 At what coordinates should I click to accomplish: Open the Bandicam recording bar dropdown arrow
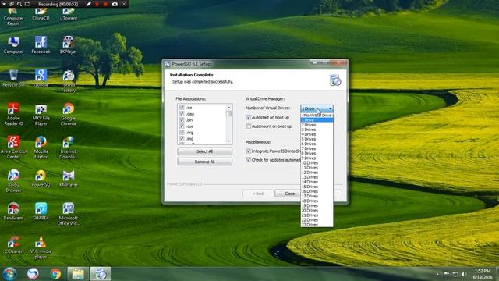tap(4, 4)
